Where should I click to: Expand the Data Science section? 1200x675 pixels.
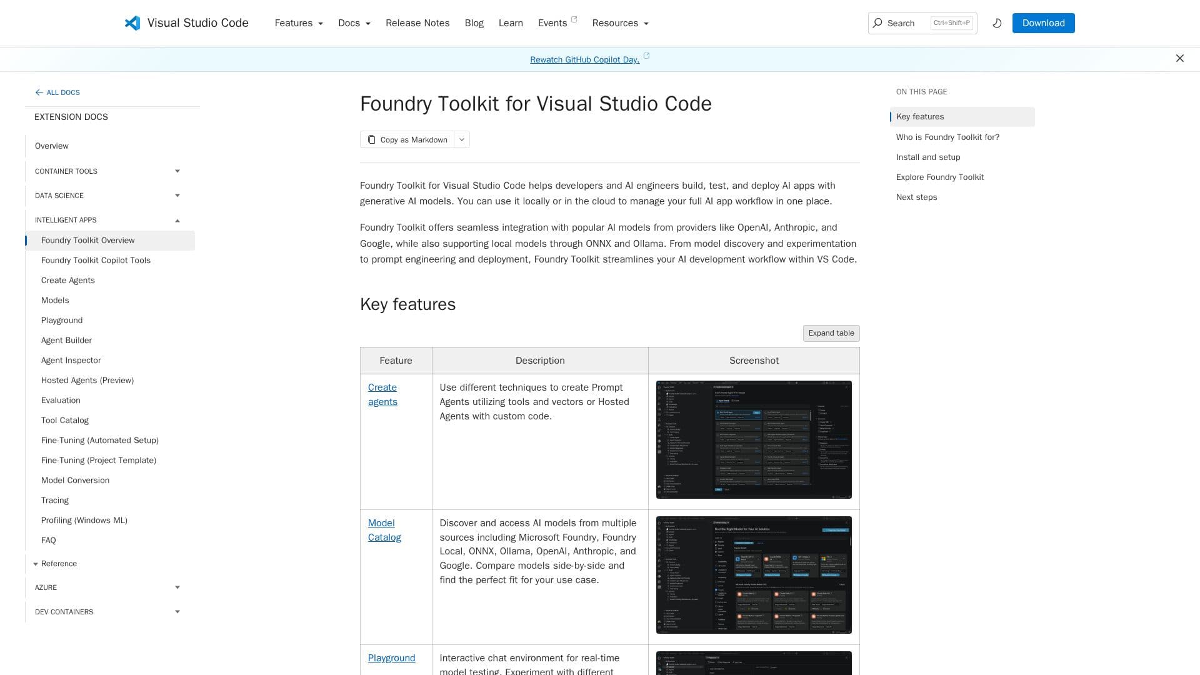click(177, 196)
